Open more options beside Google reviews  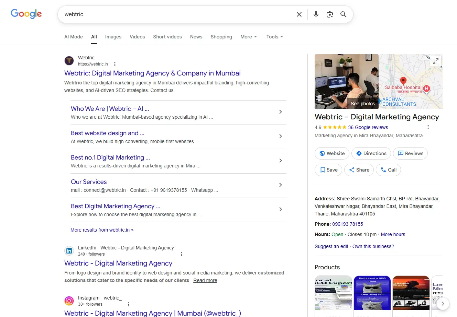click(428, 127)
